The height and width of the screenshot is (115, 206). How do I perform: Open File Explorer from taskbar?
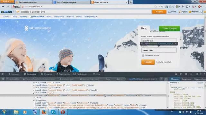[x=16, y=112]
